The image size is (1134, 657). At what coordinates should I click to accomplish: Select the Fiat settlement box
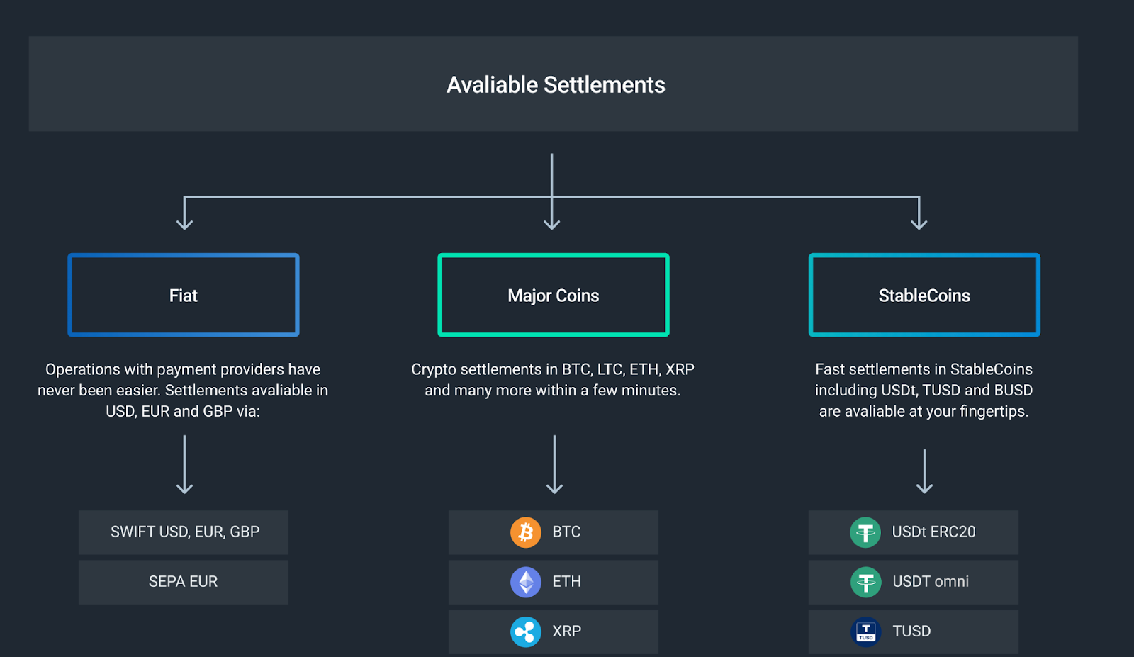184,295
